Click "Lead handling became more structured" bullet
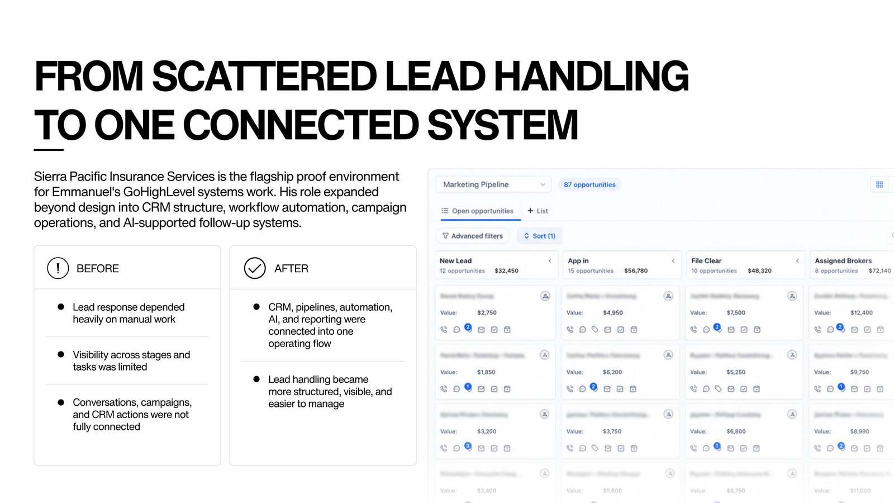 click(330, 391)
